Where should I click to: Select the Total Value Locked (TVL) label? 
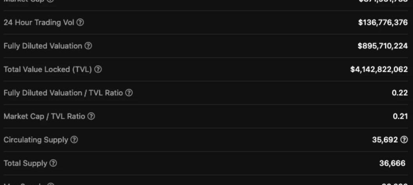tap(48, 70)
